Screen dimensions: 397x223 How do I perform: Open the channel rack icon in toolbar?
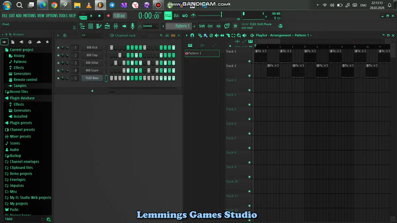pos(90,26)
